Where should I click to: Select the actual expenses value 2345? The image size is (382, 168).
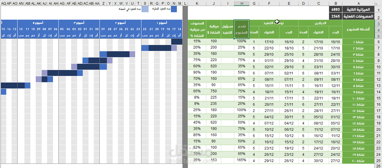[x=335, y=16]
